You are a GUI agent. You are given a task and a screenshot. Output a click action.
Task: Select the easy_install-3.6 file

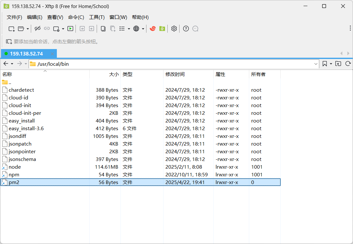[x=140, y=129]
